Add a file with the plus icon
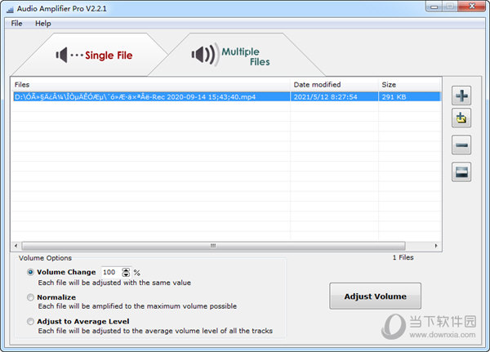490x352 pixels. coord(461,96)
